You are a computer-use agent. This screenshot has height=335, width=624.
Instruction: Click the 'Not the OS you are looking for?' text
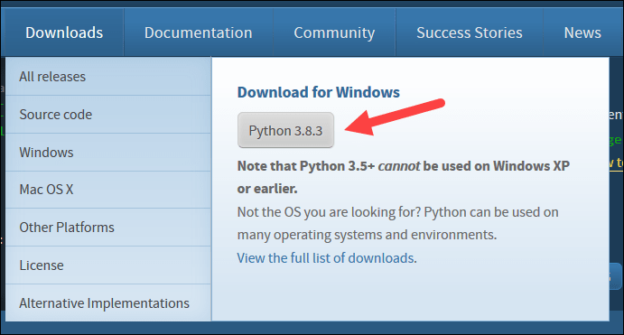[329, 212]
